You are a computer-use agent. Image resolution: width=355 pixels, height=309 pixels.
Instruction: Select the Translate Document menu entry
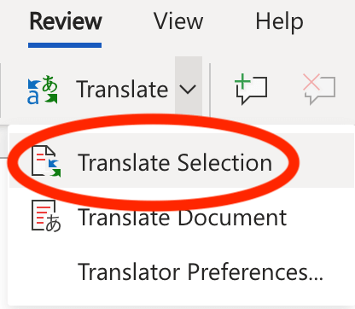pyautogui.click(x=182, y=218)
